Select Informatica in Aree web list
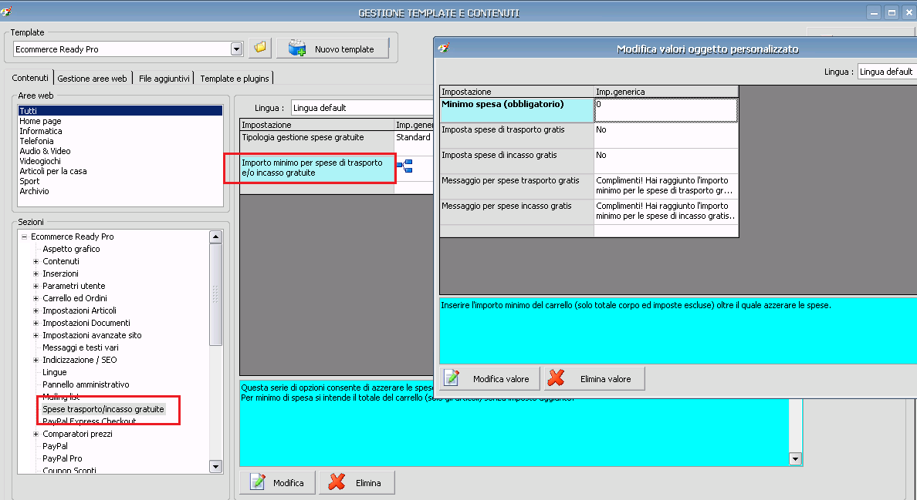The width and height of the screenshot is (917, 500). tap(40, 131)
